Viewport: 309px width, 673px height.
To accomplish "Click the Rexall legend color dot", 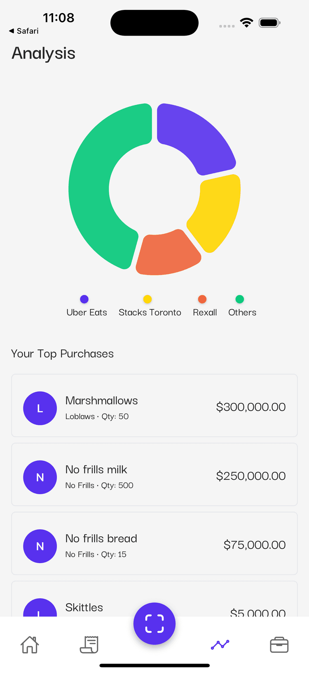I will coord(202,299).
